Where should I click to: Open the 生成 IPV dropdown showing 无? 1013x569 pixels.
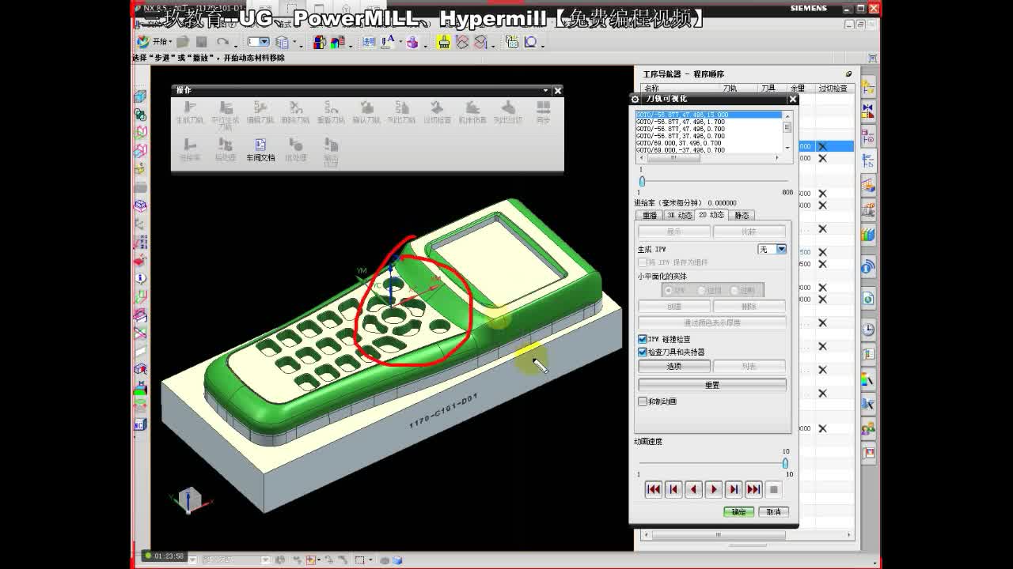pos(782,249)
